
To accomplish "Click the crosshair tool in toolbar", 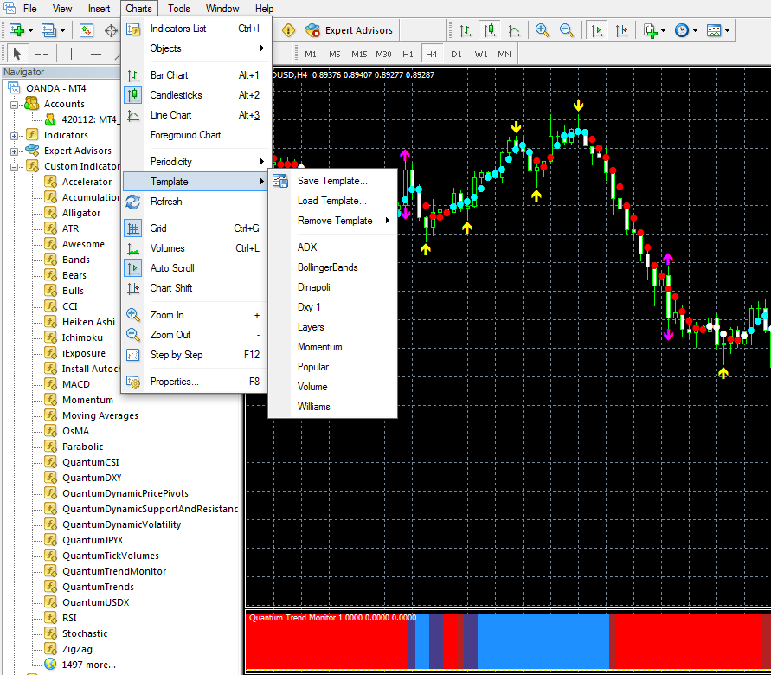I will pyautogui.click(x=42, y=54).
